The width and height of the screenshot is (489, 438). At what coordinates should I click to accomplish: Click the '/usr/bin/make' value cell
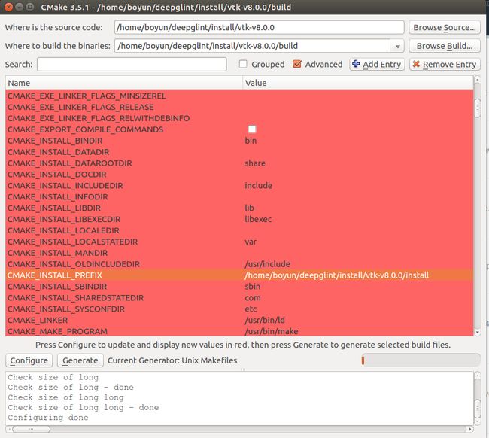click(272, 331)
